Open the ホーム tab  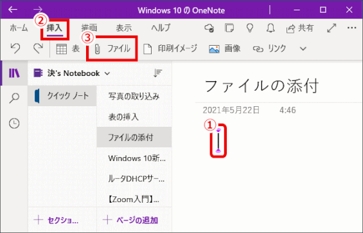(19, 28)
